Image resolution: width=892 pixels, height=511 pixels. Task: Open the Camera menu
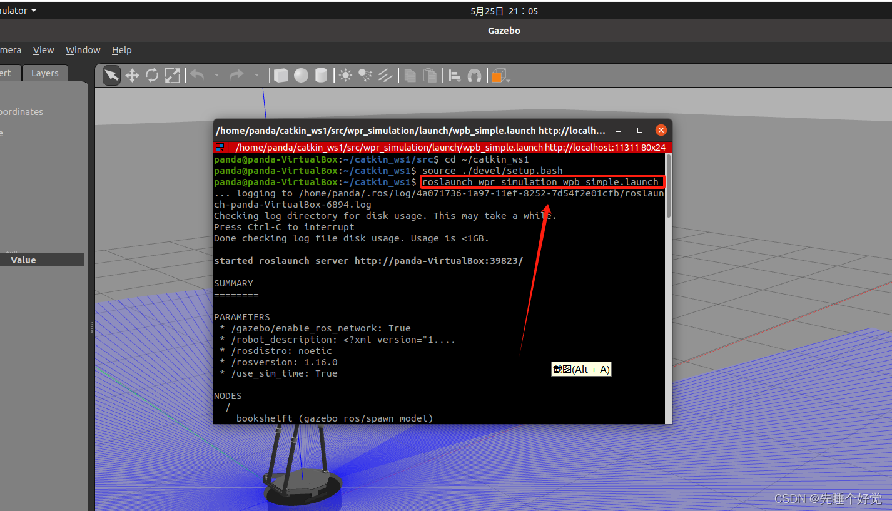(10, 50)
